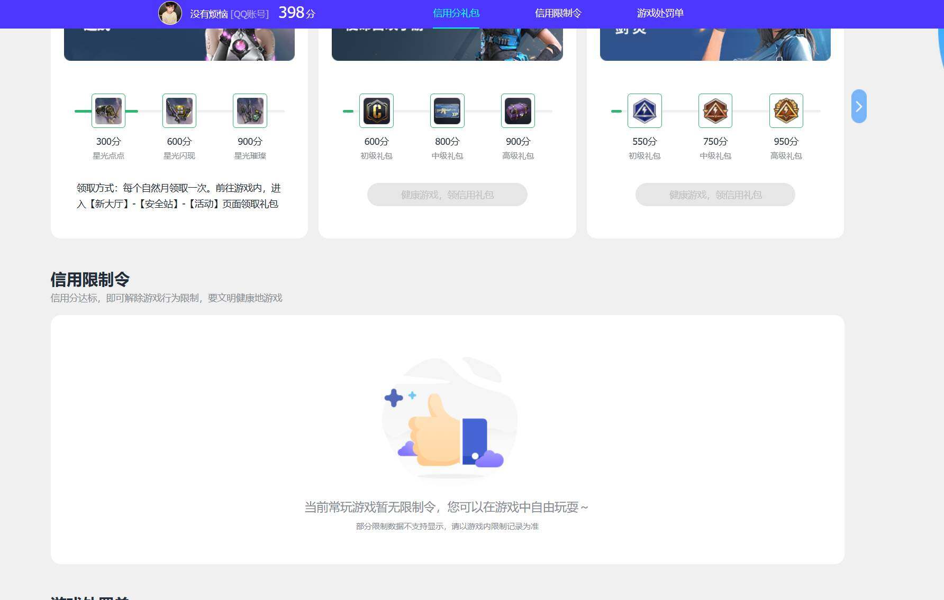The image size is (944, 600).
Task: Click the 300分 score label
Action: [x=108, y=142]
